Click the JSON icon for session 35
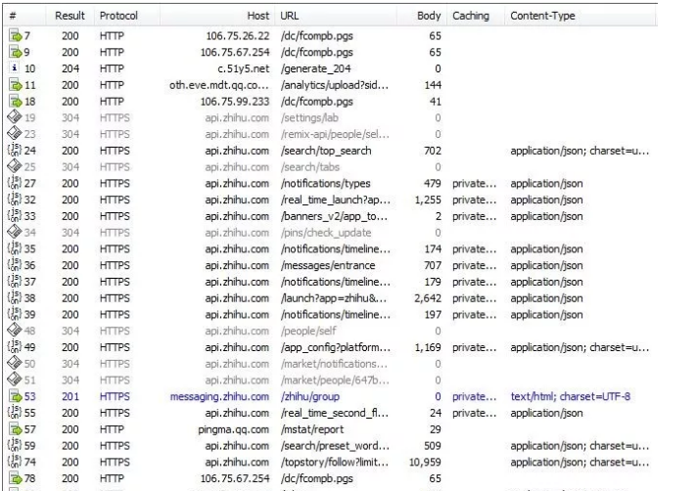The height and width of the screenshot is (491, 697). click(15, 249)
